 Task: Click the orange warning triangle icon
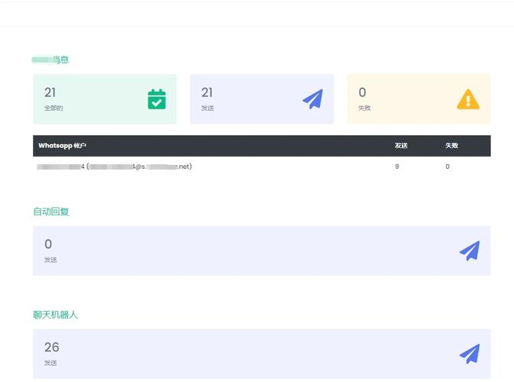pyautogui.click(x=468, y=99)
